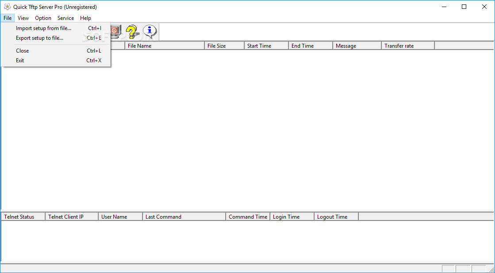
Task: Open the Help menu
Action: pos(85,18)
